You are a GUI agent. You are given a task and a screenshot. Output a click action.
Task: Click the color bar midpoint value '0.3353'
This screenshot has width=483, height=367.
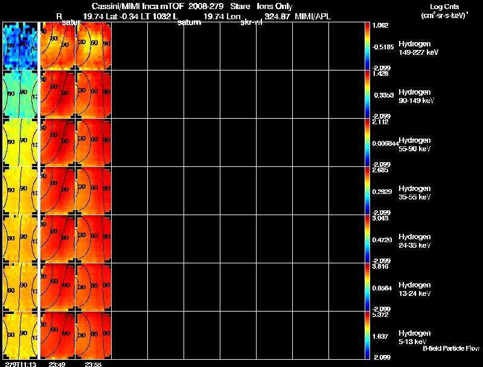coord(384,95)
